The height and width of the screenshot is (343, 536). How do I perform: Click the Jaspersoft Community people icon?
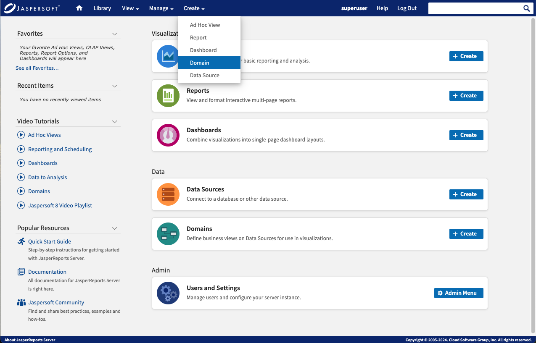coord(21,302)
